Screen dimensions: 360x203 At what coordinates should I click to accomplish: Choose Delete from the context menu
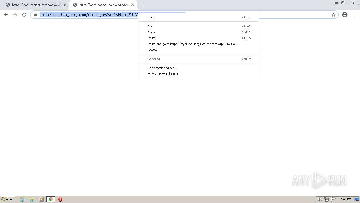[198, 50]
